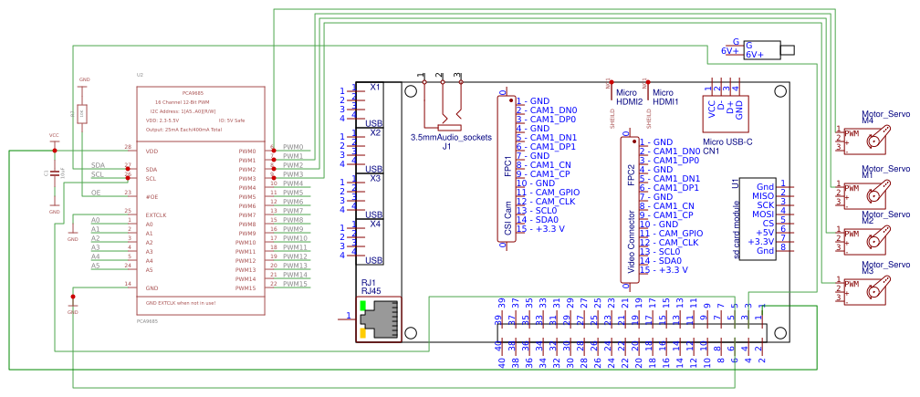Select the FPC2 Video Connector body
This screenshot has width=920, height=397.
pos(630,209)
